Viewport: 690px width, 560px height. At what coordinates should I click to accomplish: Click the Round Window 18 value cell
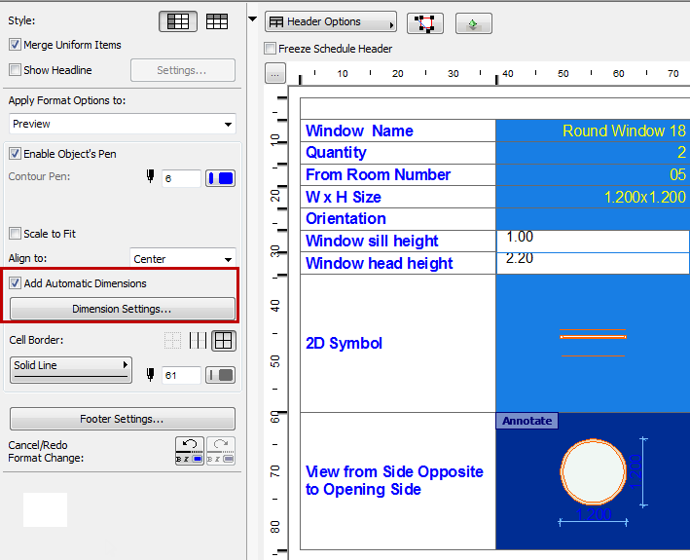[x=593, y=131]
